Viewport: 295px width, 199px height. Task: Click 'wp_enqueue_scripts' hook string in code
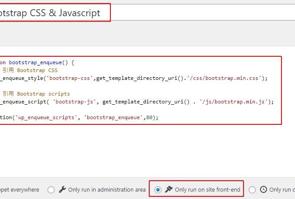pos(46,117)
